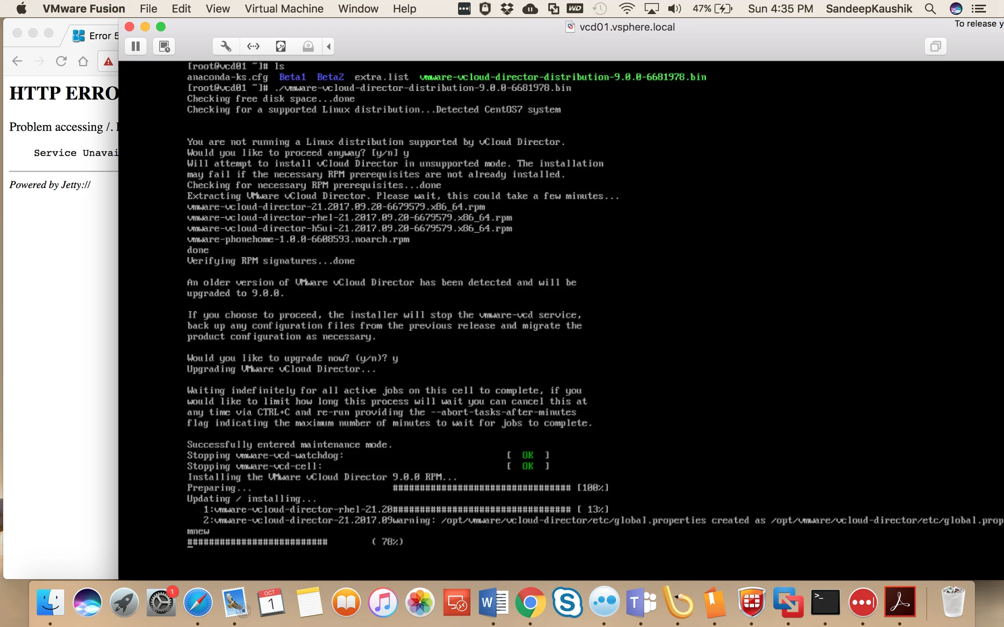Open Wi-Fi status menu
The width and height of the screenshot is (1004, 627).
coord(627,9)
